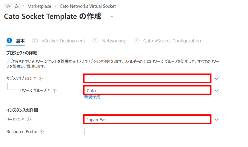Viewport: 248px width, 147px height.
Task: Click the step 2 circle icon
Action: 35,41
